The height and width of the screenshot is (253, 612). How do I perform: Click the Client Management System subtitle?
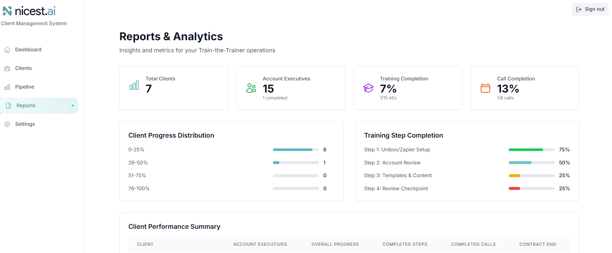point(34,24)
